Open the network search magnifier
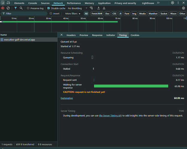This screenshot has width=187, height=149. pyautogui.click(x=21, y=8)
